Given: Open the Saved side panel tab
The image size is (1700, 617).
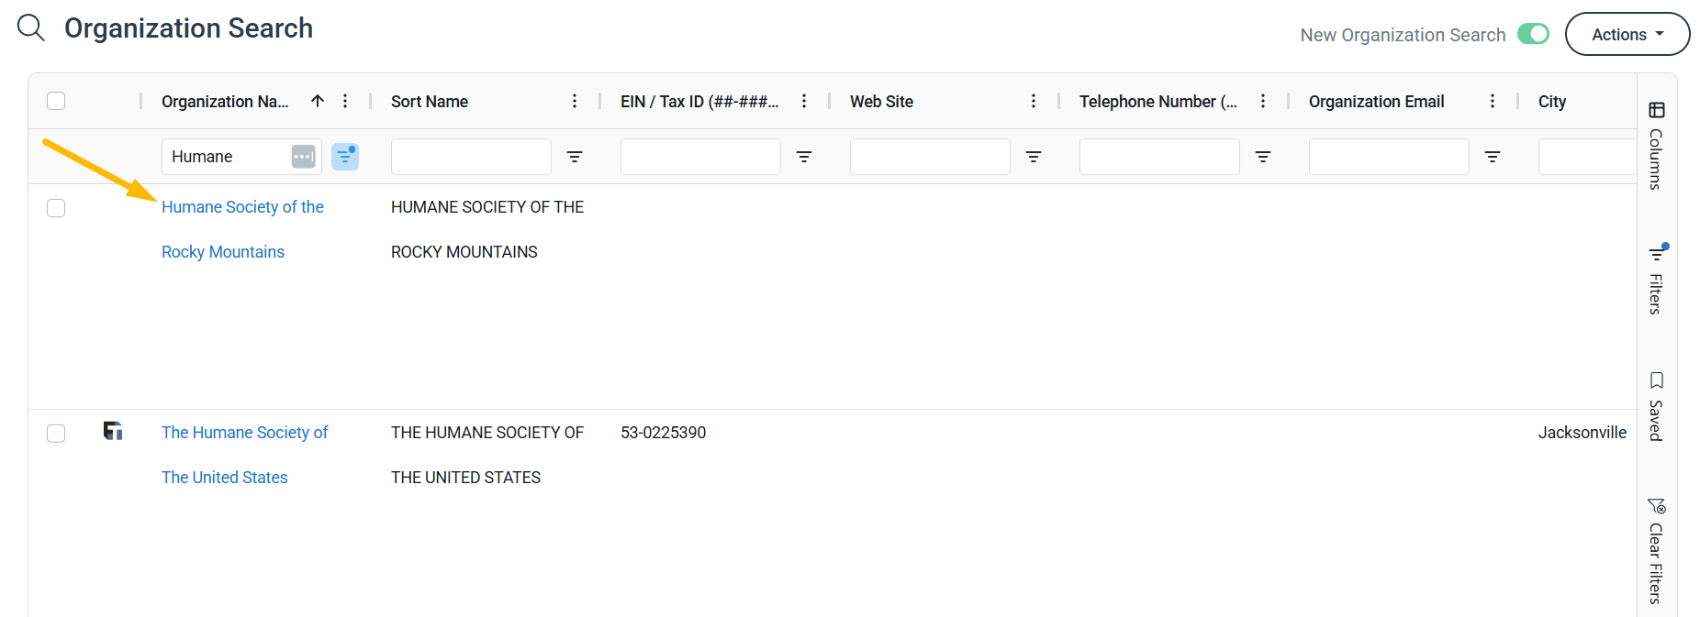Looking at the screenshot, I should click(x=1657, y=406).
